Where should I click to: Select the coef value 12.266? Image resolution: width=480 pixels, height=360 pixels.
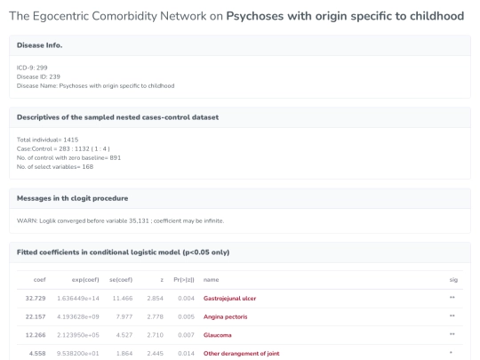coord(36,335)
